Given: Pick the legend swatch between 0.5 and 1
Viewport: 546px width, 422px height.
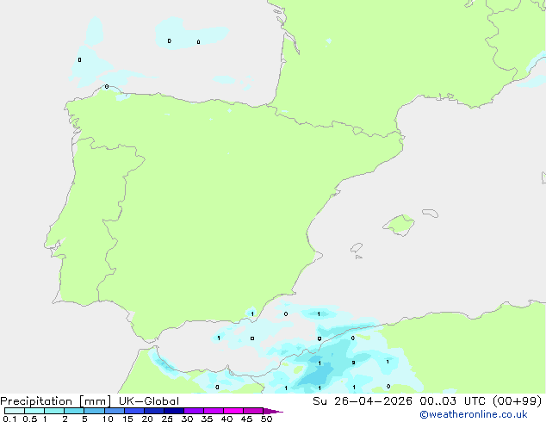Looking at the screenshot, I should tap(34, 411).
